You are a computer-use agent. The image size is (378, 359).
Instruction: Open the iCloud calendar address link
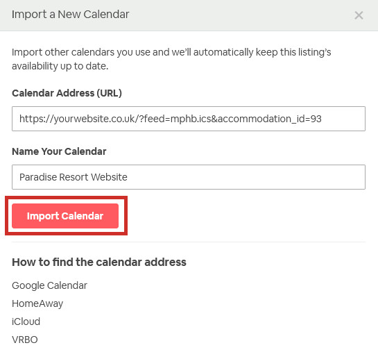coord(26,322)
